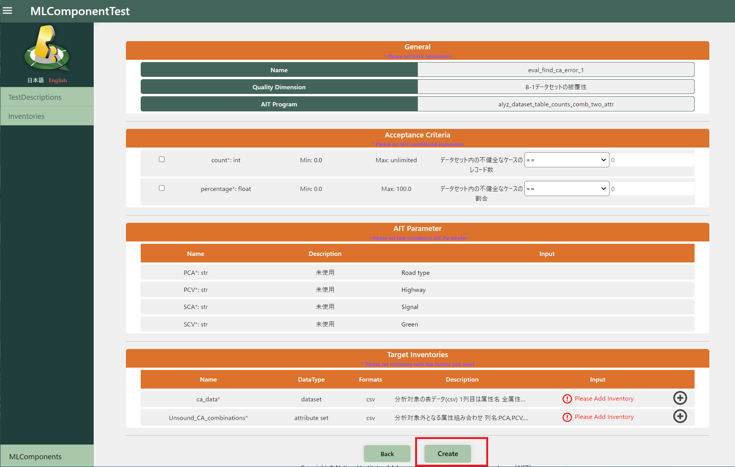Click the count threshold value field

pos(651,160)
